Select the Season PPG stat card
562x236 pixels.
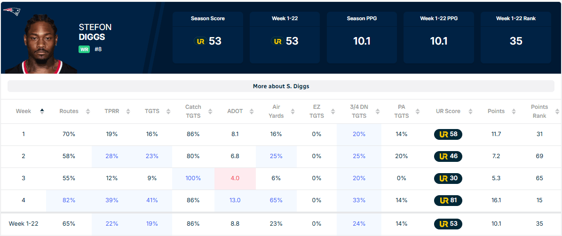click(x=362, y=38)
